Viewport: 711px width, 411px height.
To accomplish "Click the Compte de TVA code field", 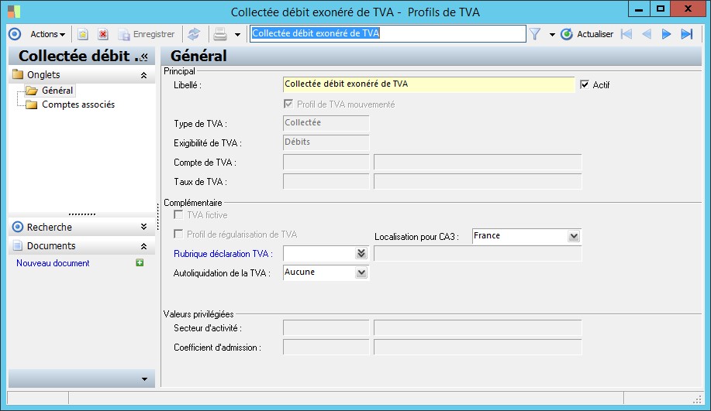I will (x=326, y=162).
